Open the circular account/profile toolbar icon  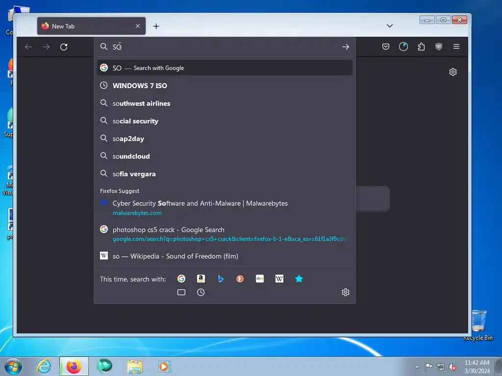(403, 47)
